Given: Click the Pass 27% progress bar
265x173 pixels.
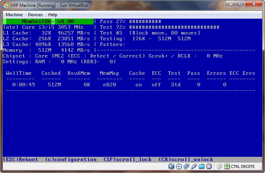Looking at the screenshot, I should [x=145, y=22].
